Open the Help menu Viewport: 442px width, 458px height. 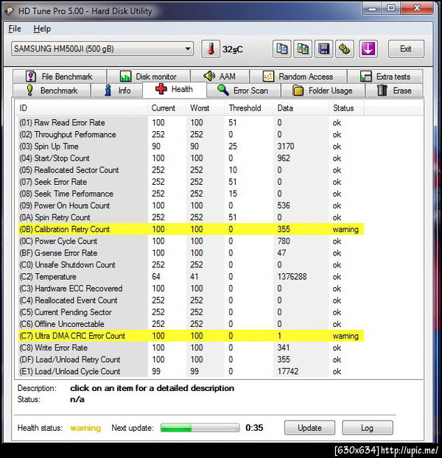(42, 29)
